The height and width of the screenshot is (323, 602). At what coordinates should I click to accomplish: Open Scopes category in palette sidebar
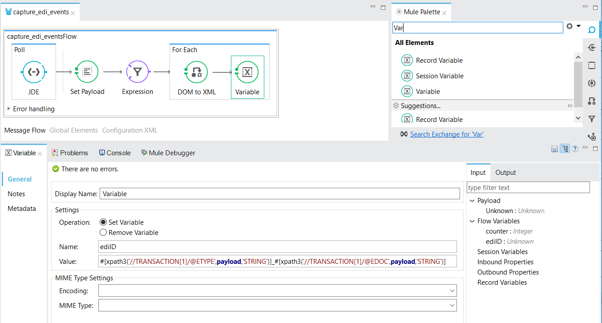(x=592, y=65)
